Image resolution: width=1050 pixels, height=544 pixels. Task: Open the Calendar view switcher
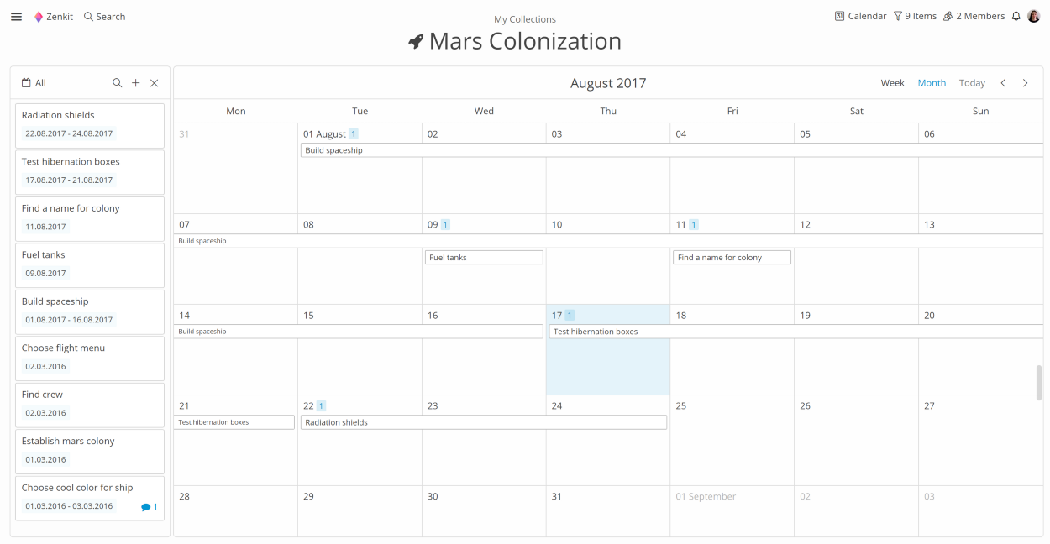[x=860, y=16]
